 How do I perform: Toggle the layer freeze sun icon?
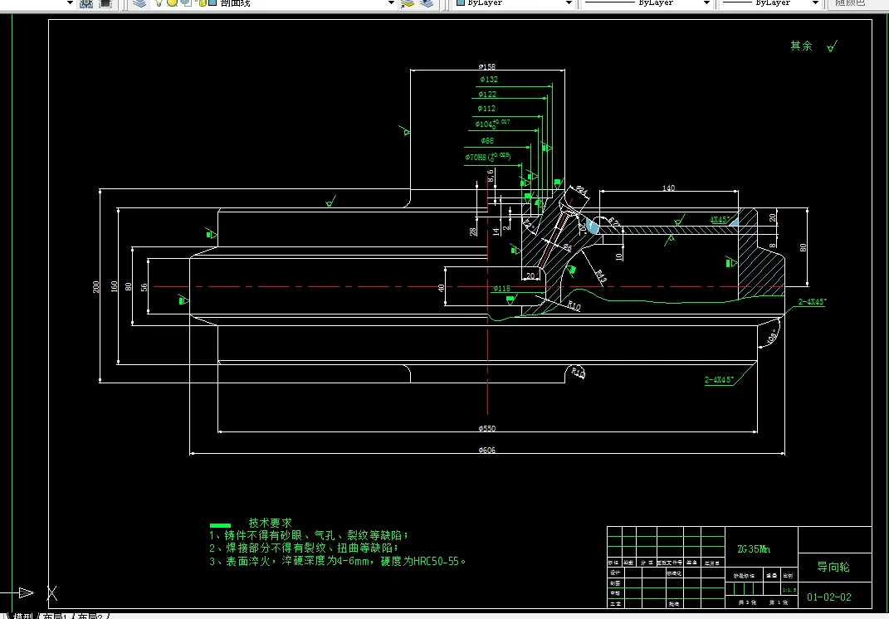pos(172,2)
